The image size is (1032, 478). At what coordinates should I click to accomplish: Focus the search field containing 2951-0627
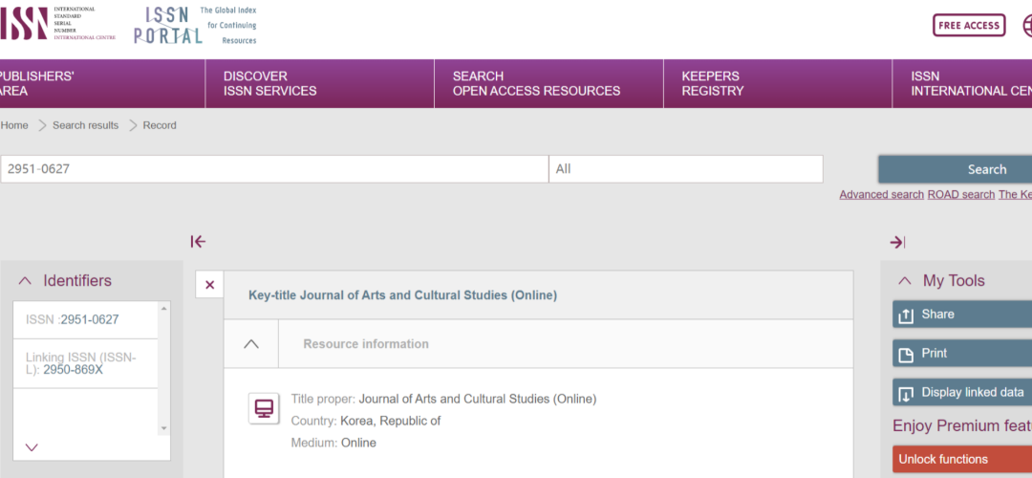click(274, 169)
